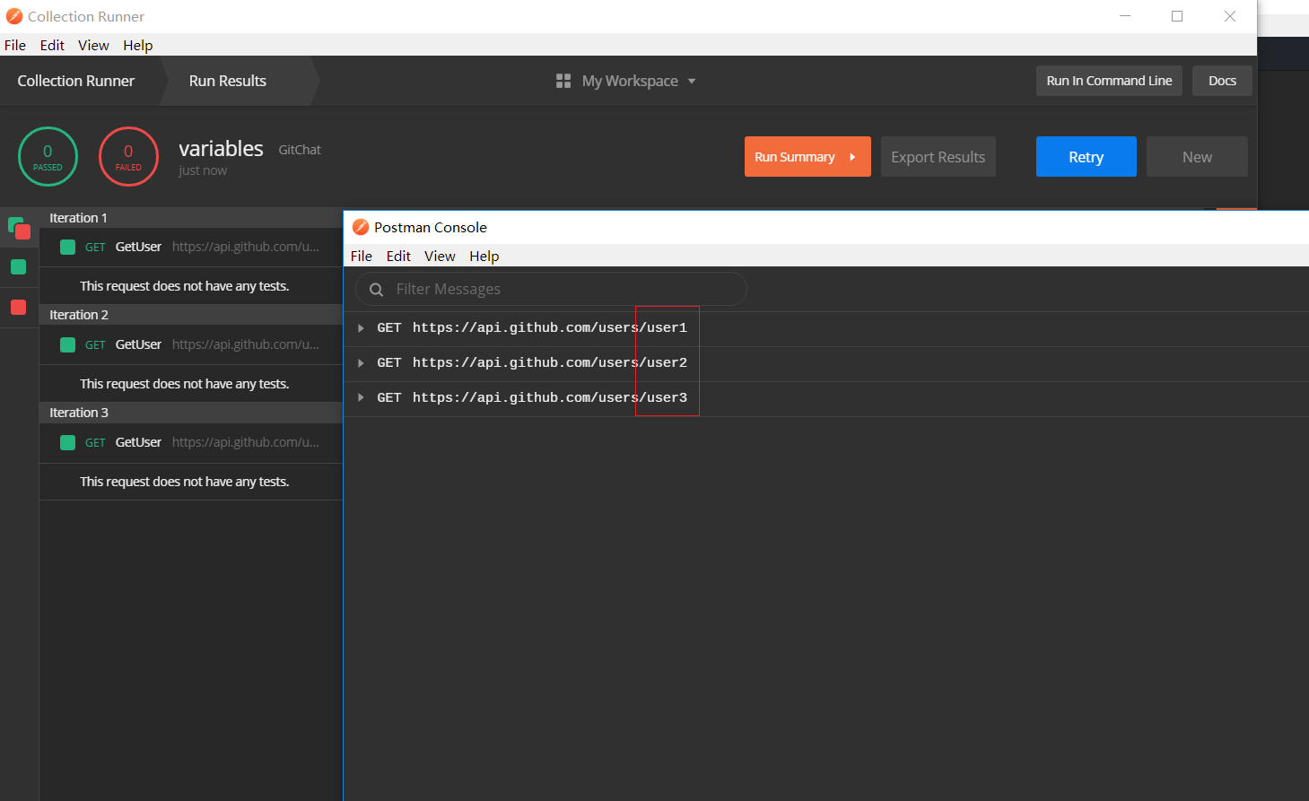Click the users/user2 URL in console
1309x801 pixels.
click(550, 363)
